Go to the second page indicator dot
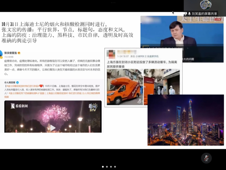The height and width of the screenshot is (170, 226). [x=107, y=167]
